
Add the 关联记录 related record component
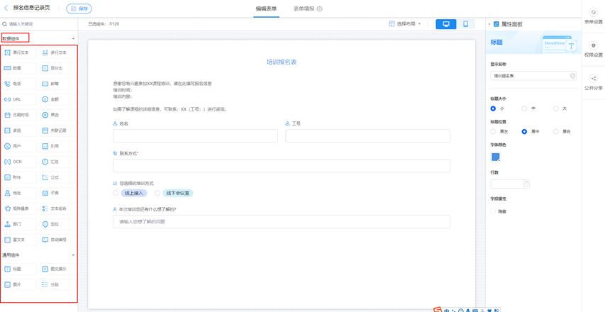(x=57, y=130)
